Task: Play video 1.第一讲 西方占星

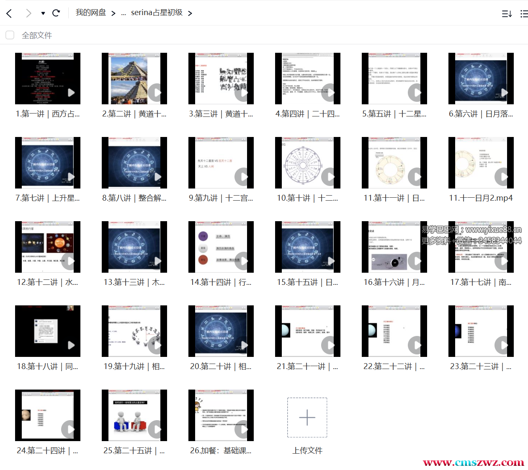Action: point(48,79)
